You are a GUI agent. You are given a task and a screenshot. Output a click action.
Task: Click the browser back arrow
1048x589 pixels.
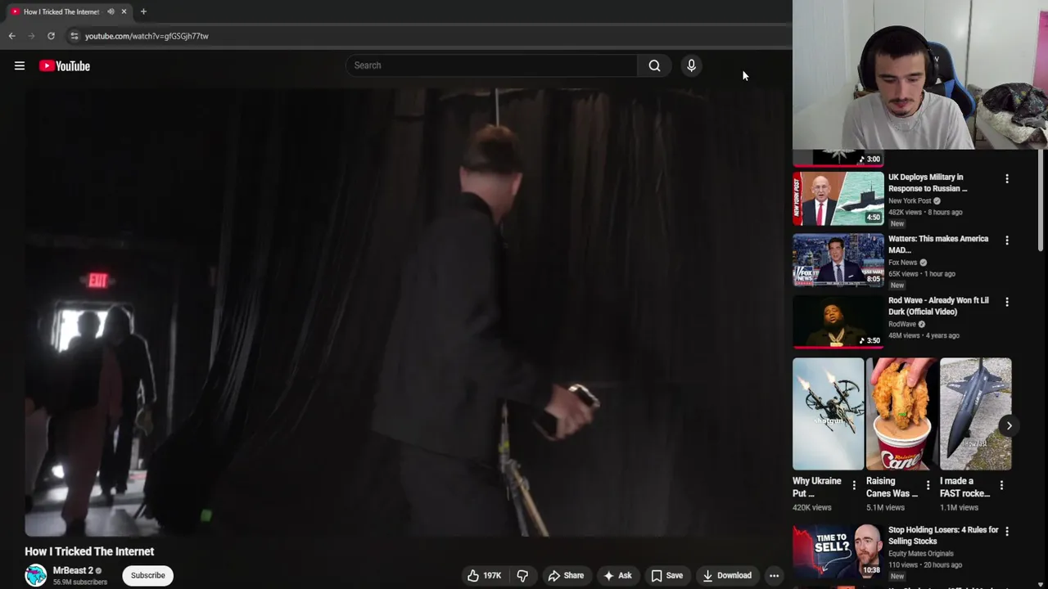(x=11, y=36)
